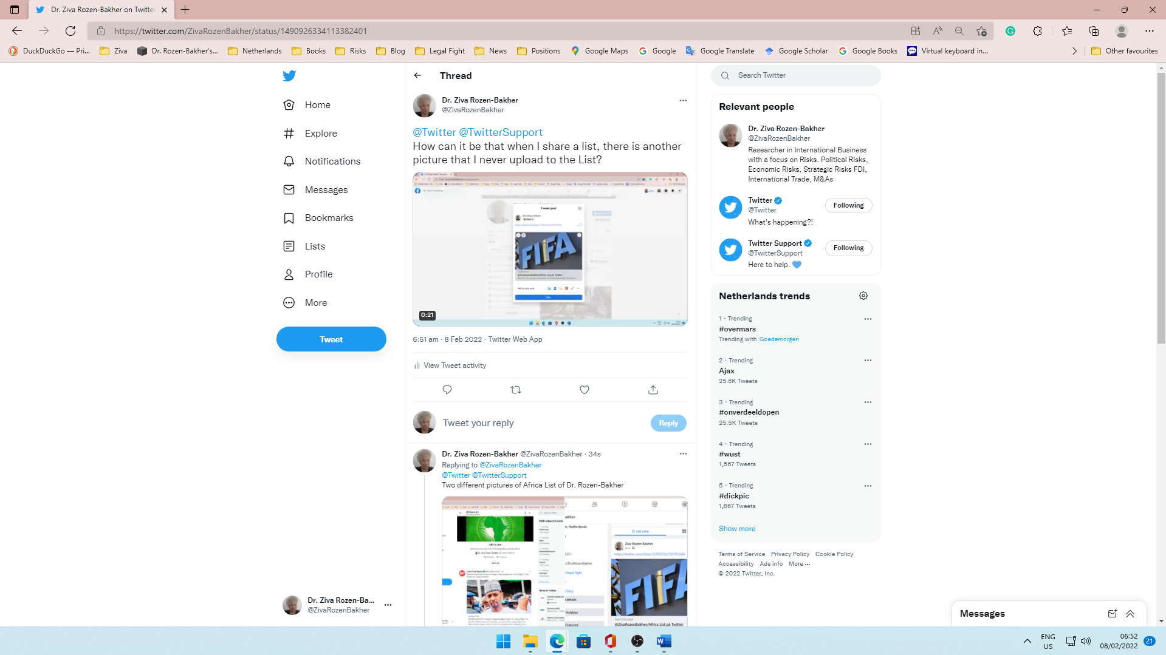Viewport: 1166px width, 655px height.
Task: Click the reply comment icon
Action: coord(447,390)
